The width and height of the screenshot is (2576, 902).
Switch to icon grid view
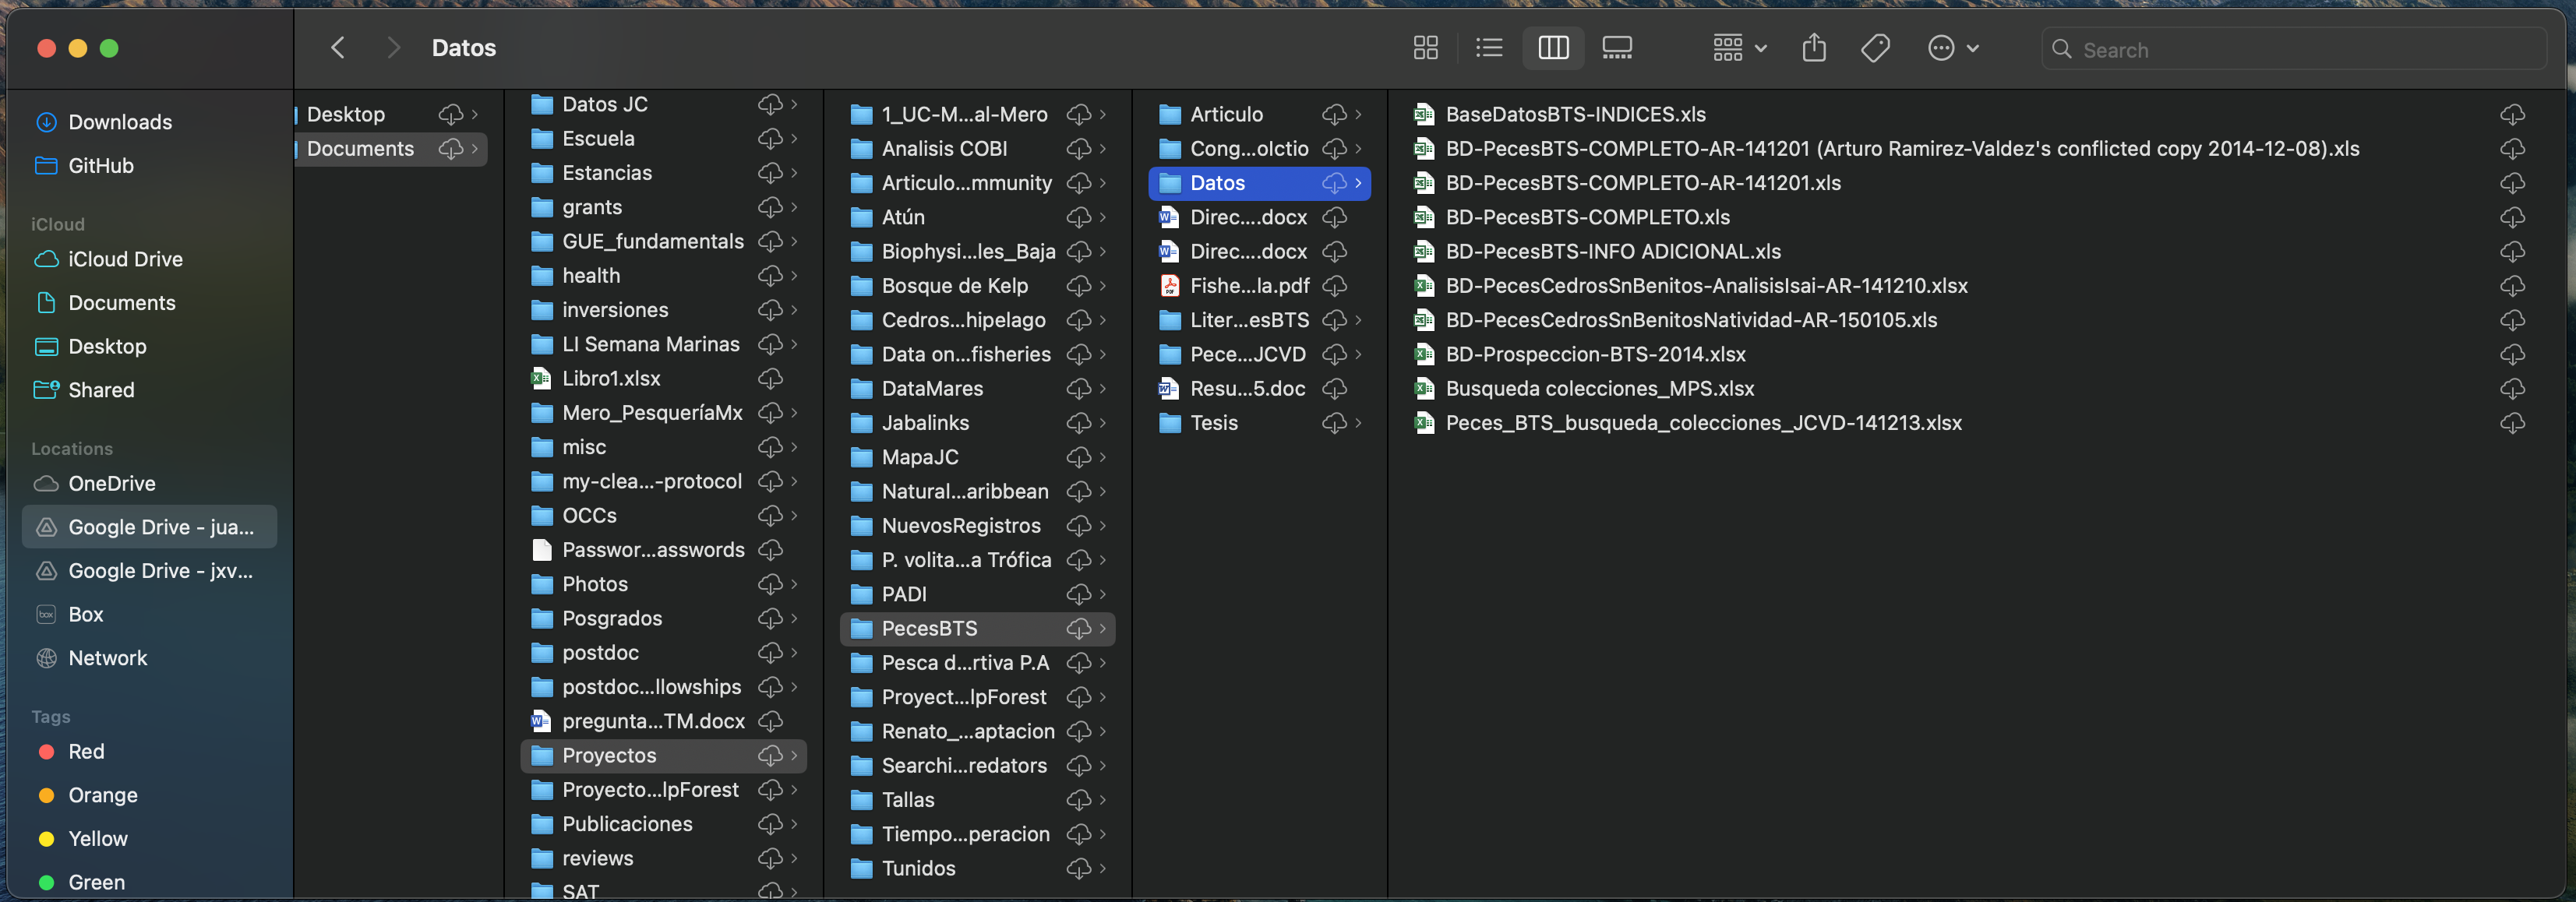1425,48
